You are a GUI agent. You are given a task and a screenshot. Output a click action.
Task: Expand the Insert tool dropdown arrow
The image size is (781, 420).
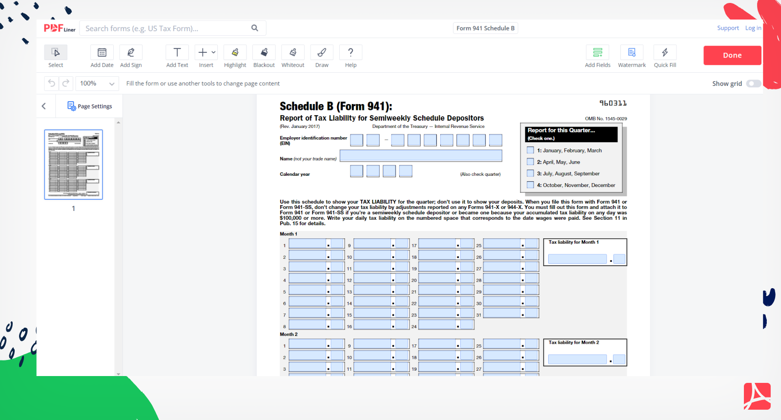pos(213,52)
